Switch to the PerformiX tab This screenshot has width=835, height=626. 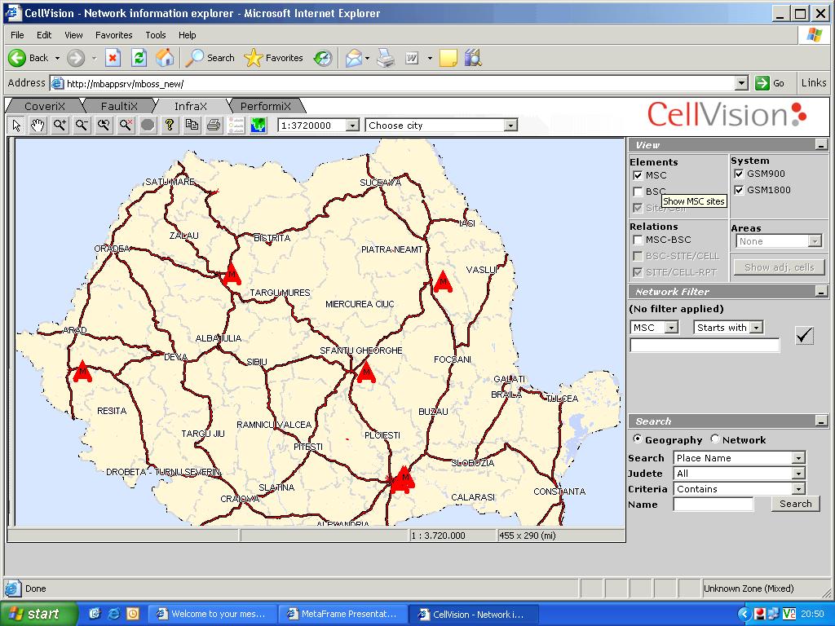266,106
